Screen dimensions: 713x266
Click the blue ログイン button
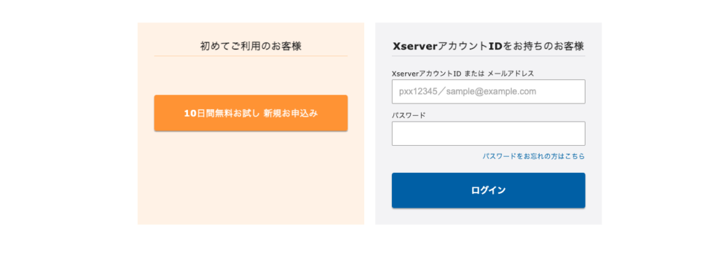488,190
